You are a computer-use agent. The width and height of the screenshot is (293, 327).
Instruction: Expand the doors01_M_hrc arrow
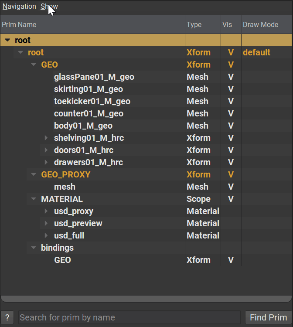tap(47, 150)
